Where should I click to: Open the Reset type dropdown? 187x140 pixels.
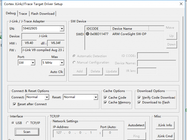point(96,97)
